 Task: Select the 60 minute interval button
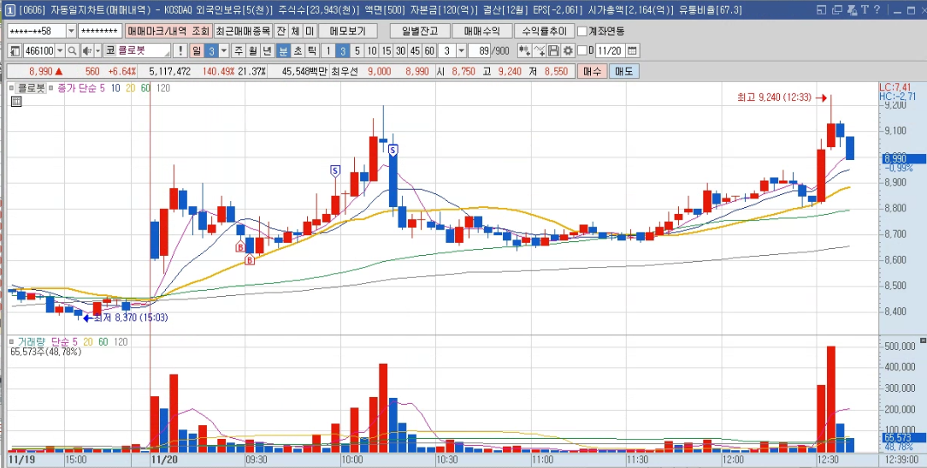click(429, 50)
